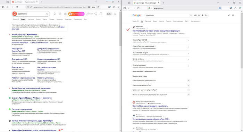Select the Google 'Новости' tab
Screen dimensions: 243x132
[x=161, y=21]
